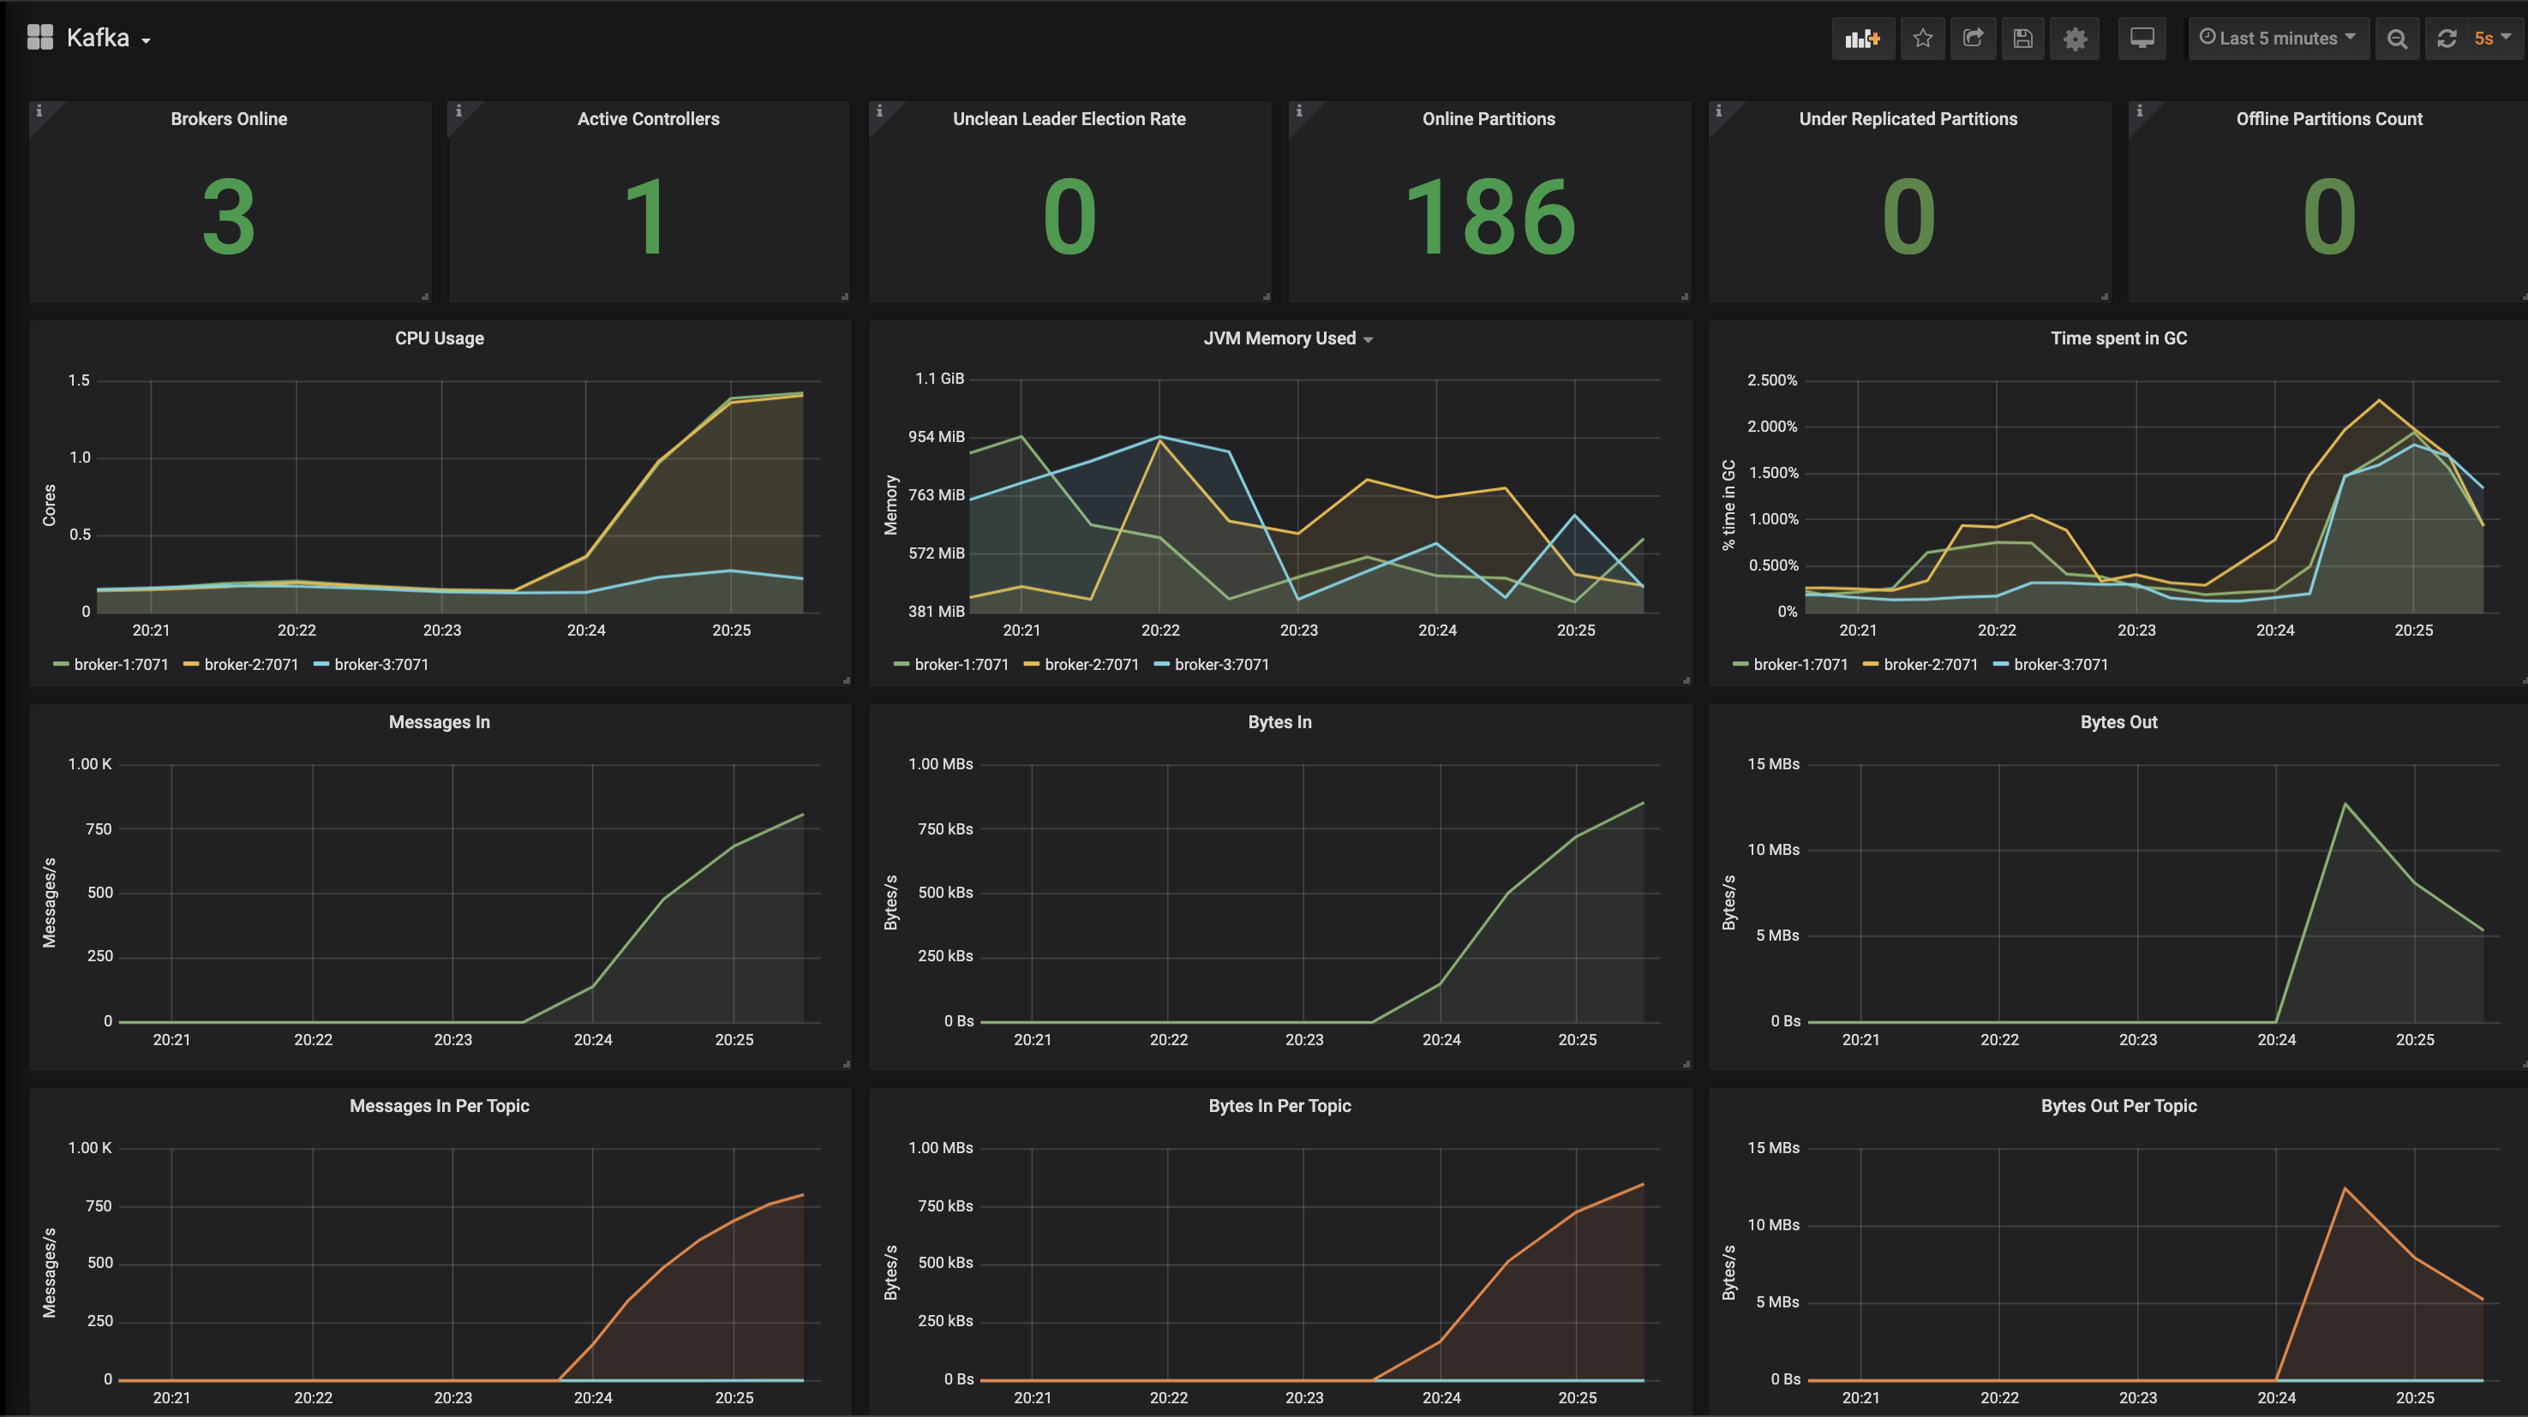Show info for Unclean Leader Election Rate
This screenshot has height=1417, width=2528.
click(x=879, y=111)
